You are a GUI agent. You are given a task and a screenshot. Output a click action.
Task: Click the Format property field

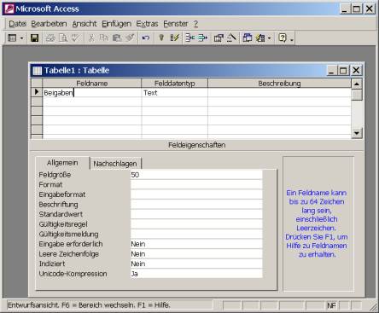pos(196,184)
